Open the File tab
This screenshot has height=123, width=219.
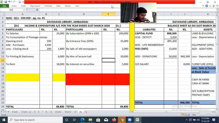pos(4,6)
